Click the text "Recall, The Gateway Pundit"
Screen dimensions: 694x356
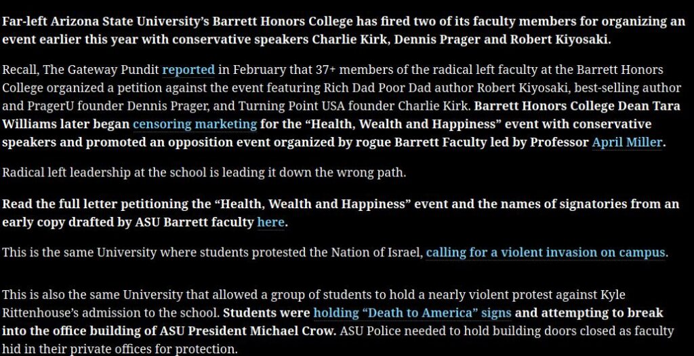pos(81,70)
